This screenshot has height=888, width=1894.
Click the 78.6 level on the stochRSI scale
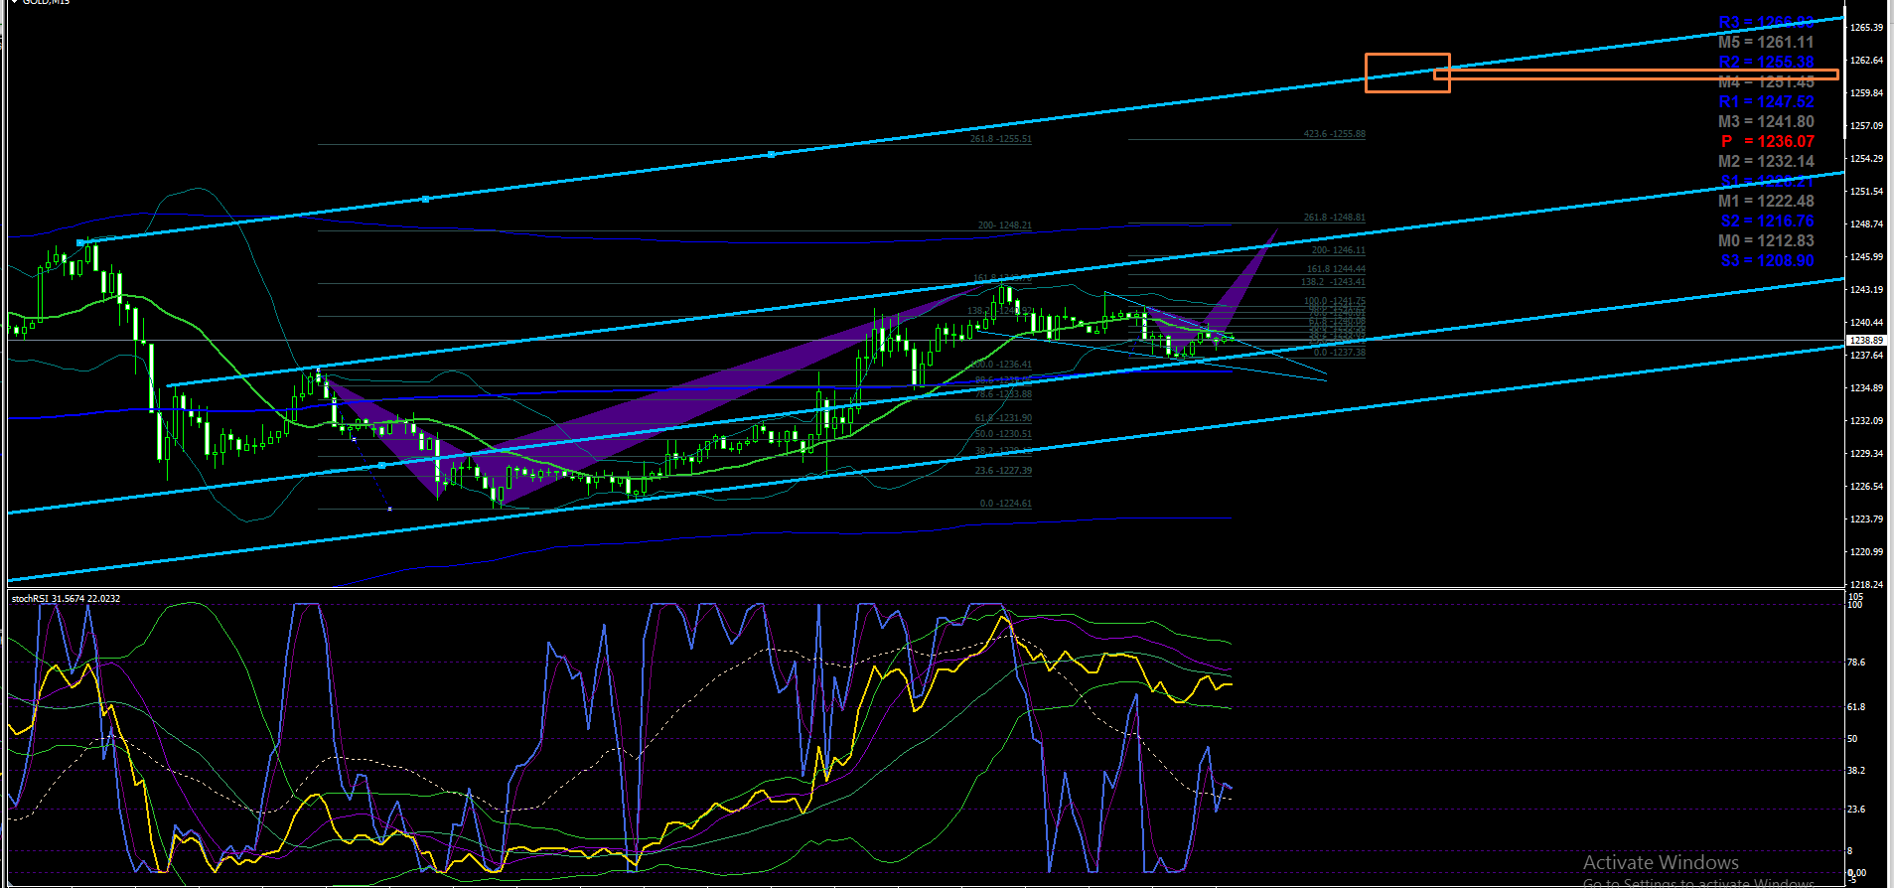coord(1856,663)
